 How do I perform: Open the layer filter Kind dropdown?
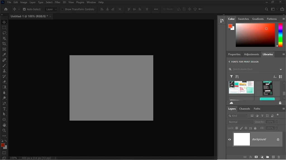tap(238, 116)
